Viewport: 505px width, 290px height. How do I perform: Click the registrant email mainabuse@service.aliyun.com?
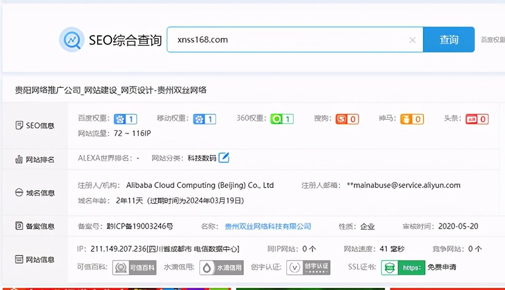coord(404,185)
